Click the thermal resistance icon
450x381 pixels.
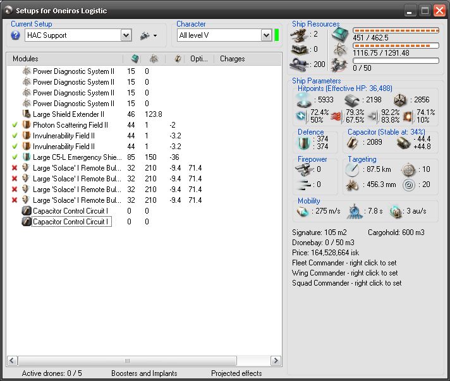(337, 116)
